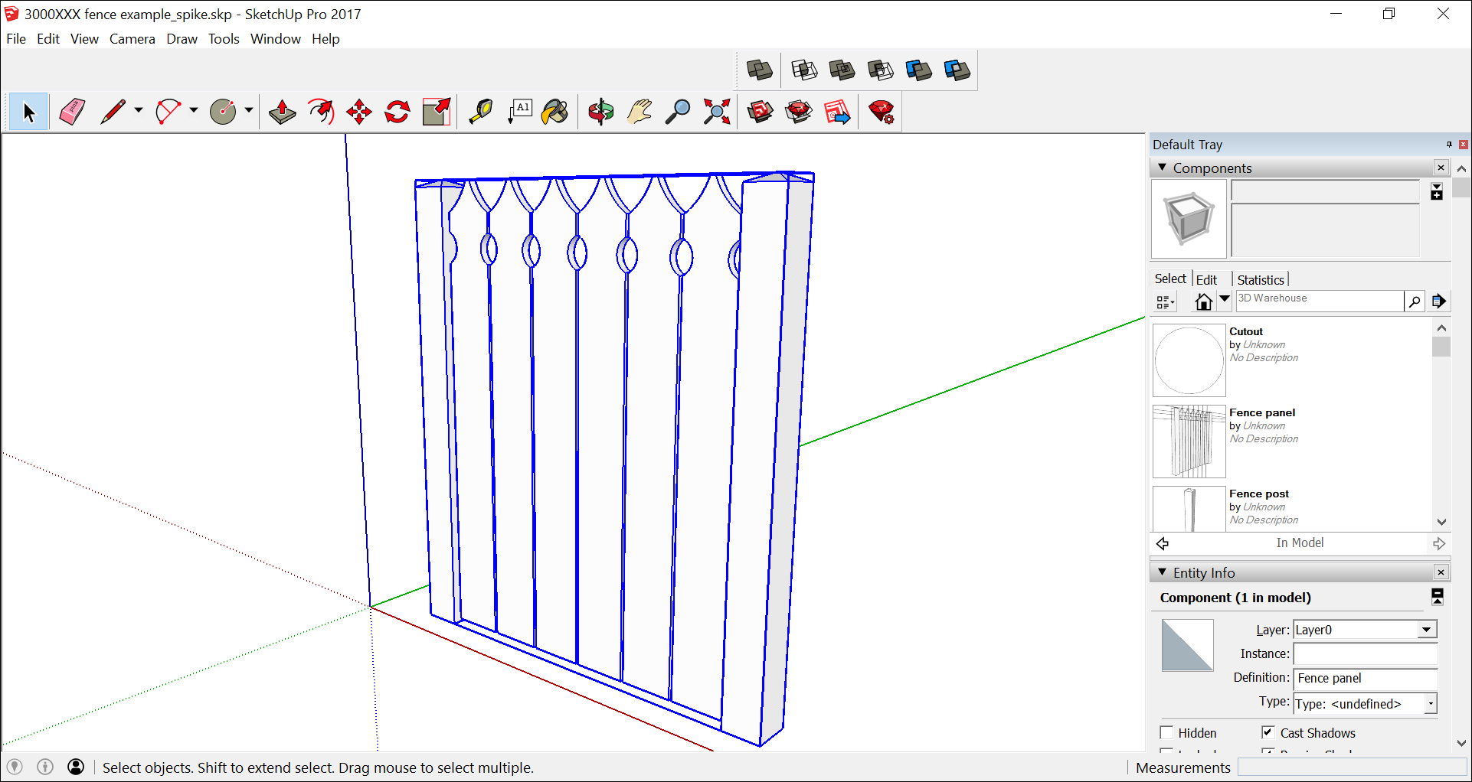The width and height of the screenshot is (1472, 782).
Task: Select the Pan hand tool
Action: tap(640, 112)
